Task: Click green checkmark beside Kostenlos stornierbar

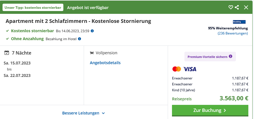Action: 7,31
